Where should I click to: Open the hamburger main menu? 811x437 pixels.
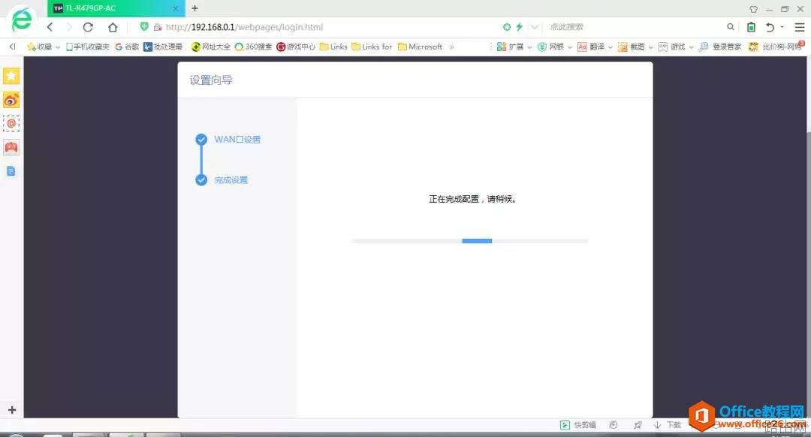pos(800,27)
